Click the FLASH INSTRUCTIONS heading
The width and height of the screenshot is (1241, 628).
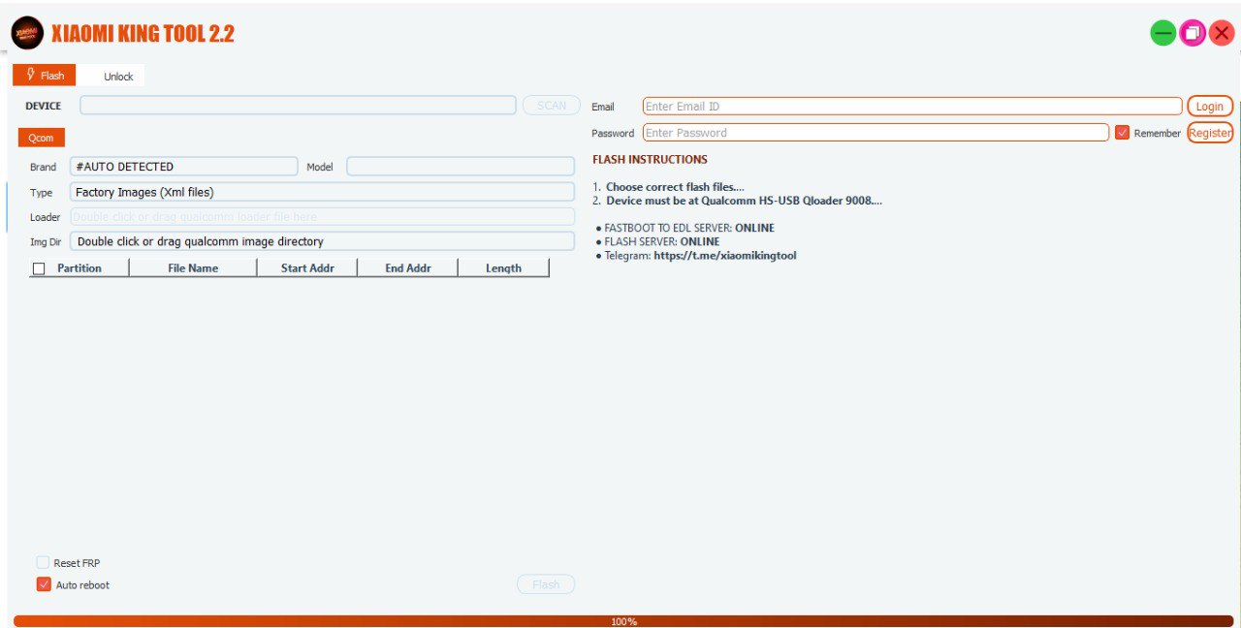click(x=650, y=159)
